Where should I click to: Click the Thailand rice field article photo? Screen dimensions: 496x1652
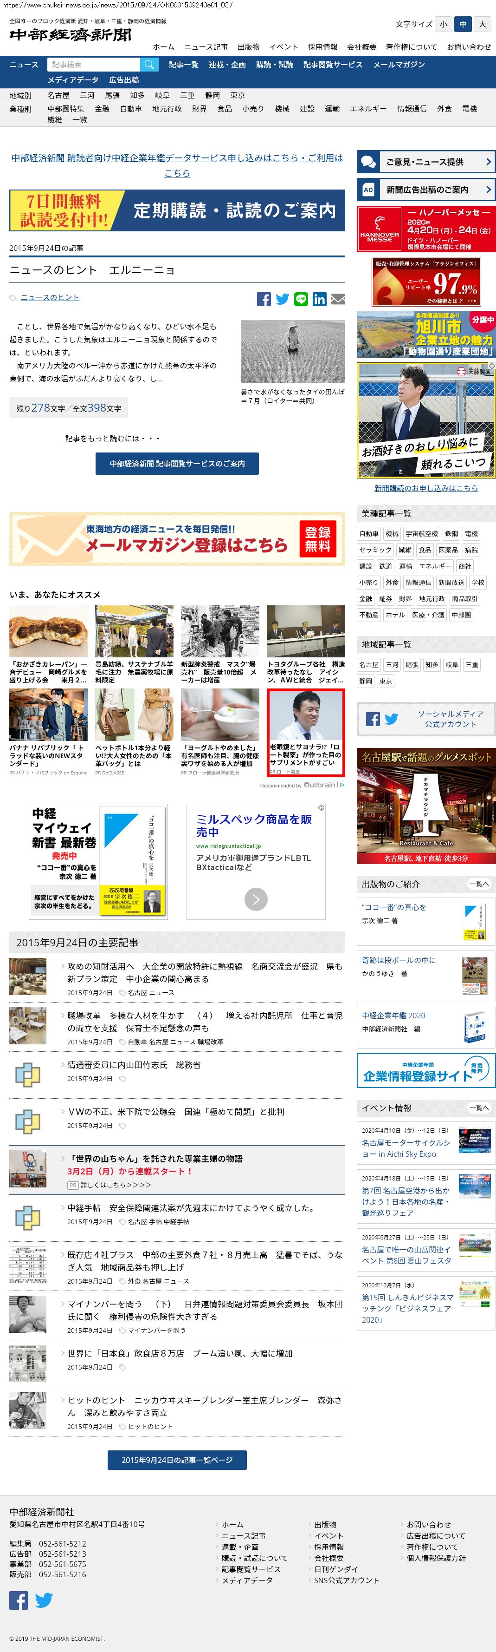(292, 351)
